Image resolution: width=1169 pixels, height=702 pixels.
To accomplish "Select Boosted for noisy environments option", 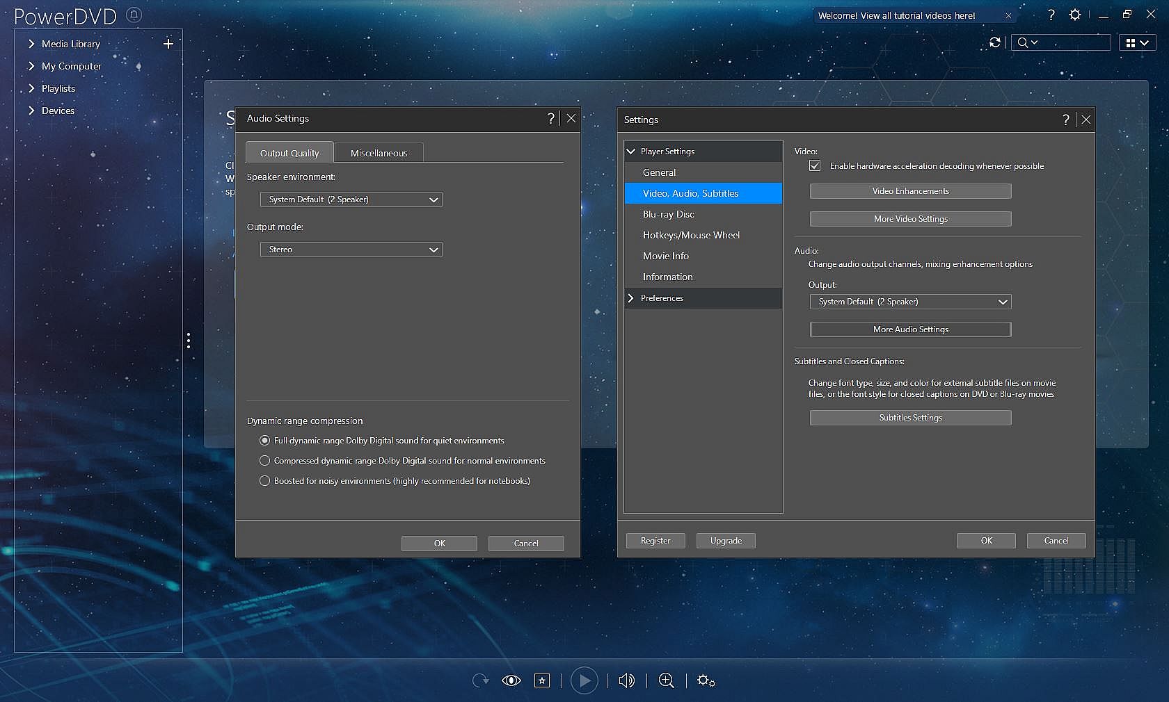I will tap(264, 481).
